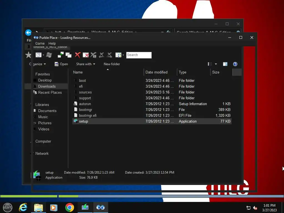This screenshot has width=284, height=213.
Task: Select the setup application file
Action: click(152, 121)
